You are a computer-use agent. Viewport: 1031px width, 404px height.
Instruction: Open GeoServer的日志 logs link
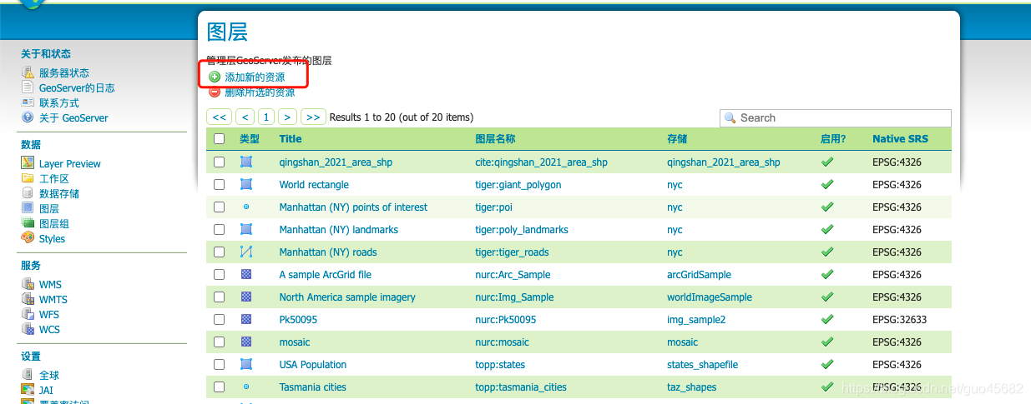[x=77, y=88]
